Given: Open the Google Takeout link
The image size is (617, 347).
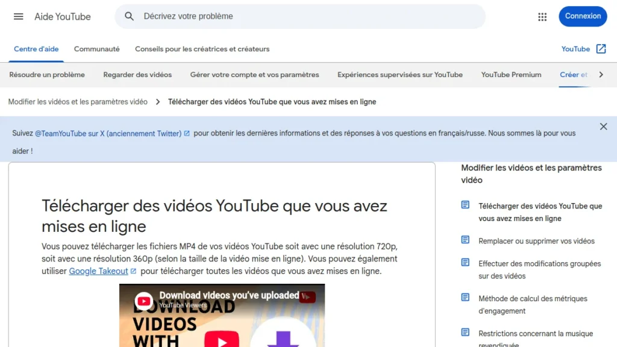Looking at the screenshot, I should [x=98, y=271].
